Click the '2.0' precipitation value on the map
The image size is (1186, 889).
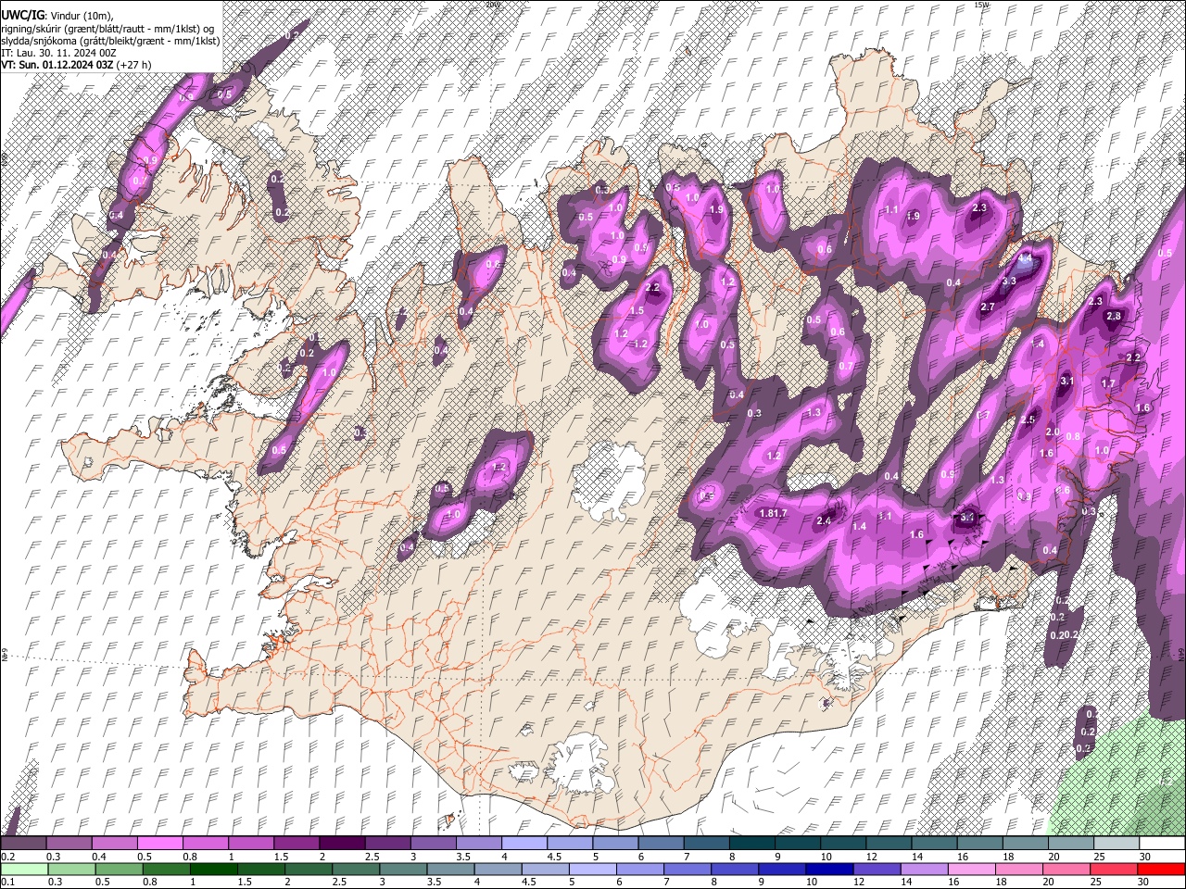tap(1053, 432)
